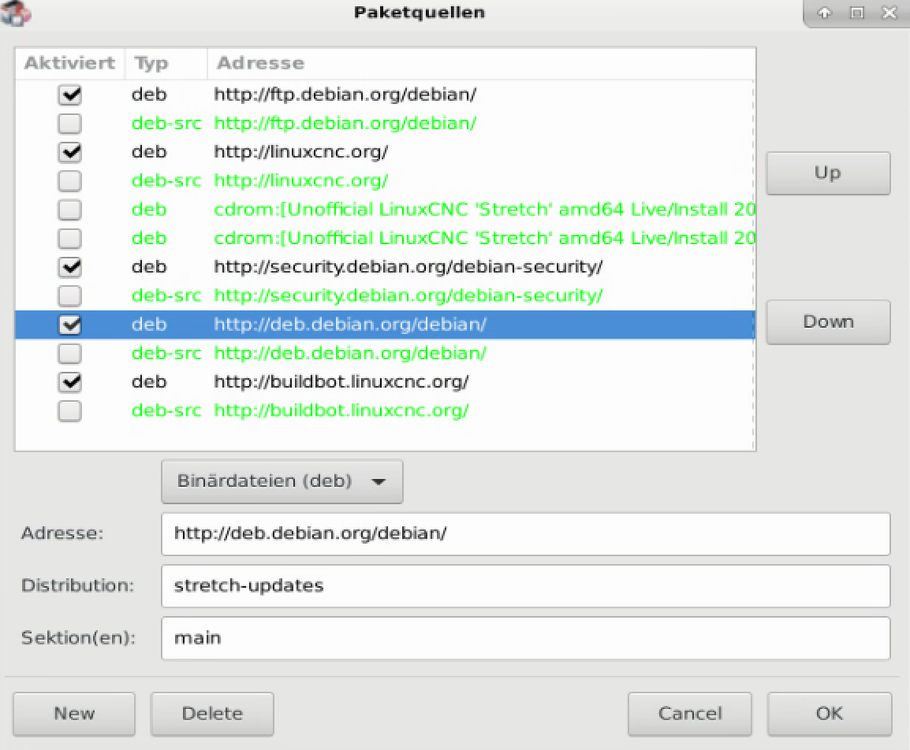This screenshot has height=750, width=910.
Task: Click the Synaptic application icon in title bar
Action: click(15, 13)
